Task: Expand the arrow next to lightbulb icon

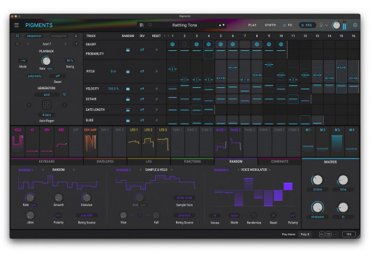Action: 326,25
